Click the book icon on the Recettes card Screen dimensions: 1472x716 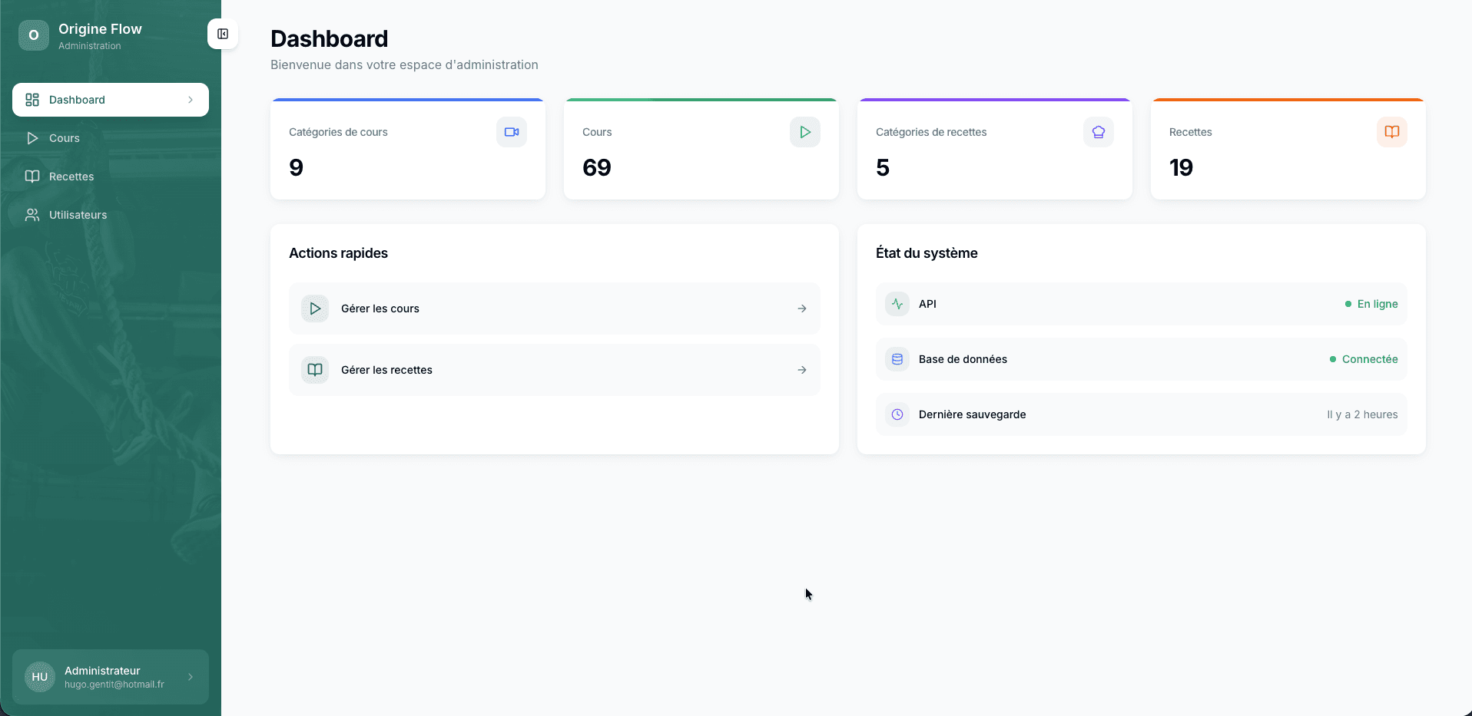(1391, 131)
